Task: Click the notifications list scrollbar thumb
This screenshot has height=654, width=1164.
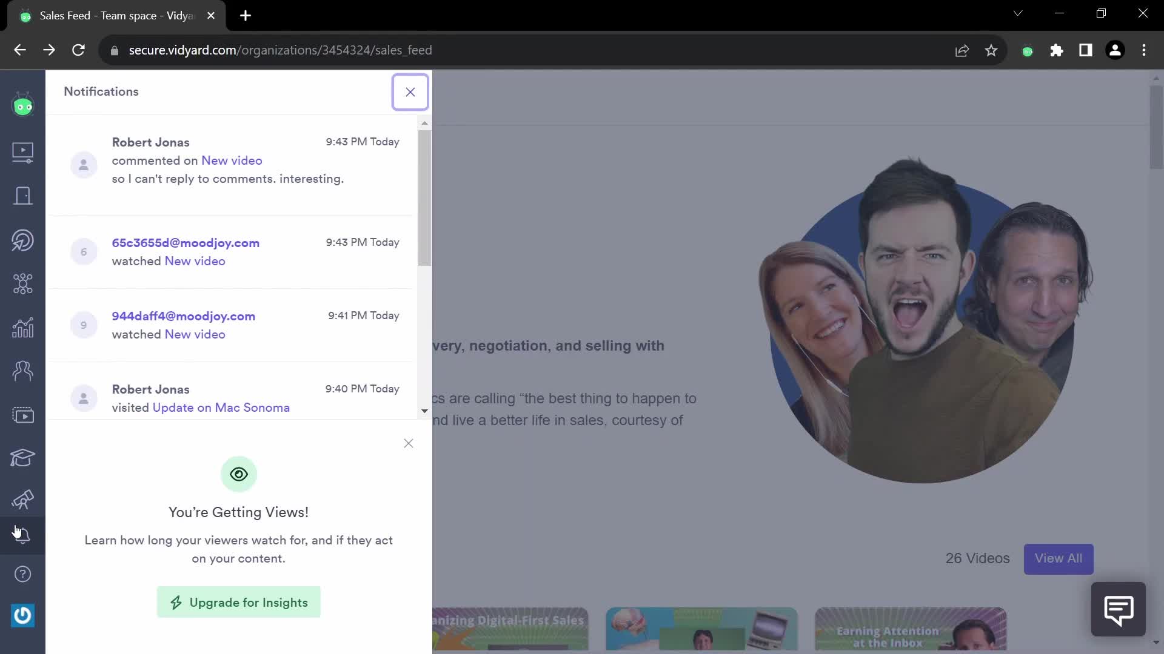Action: pos(424,198)
